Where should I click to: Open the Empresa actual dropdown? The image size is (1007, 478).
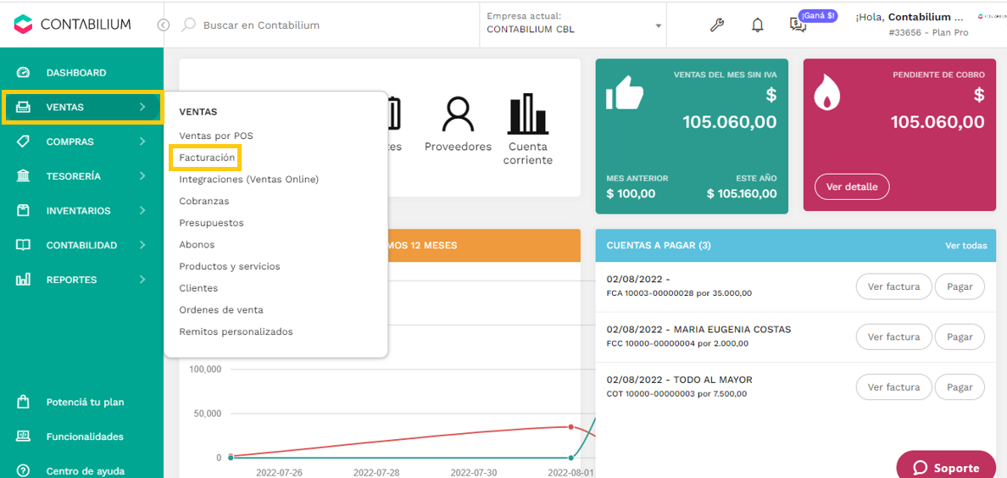(x=574, y=24)
